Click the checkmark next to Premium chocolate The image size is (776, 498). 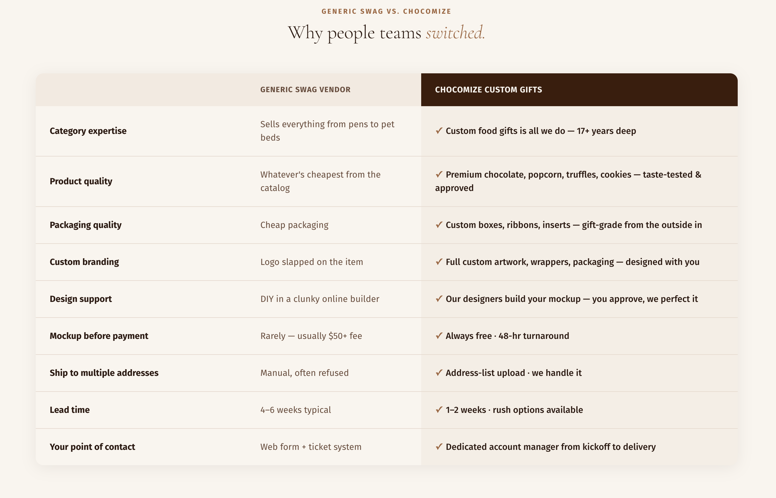(439, 175)
